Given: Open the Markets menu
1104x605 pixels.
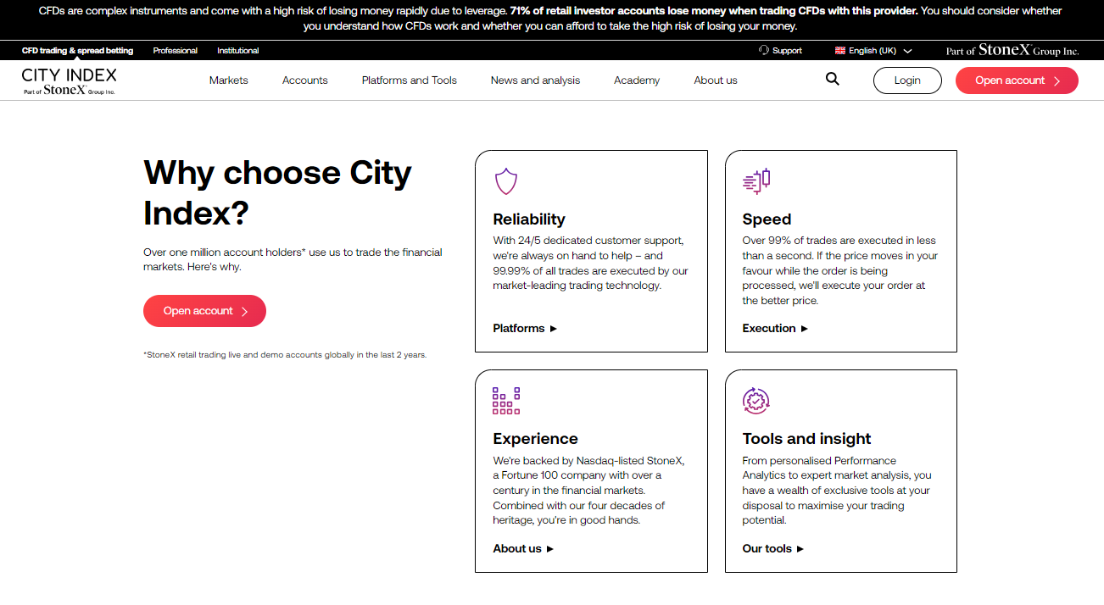Looking at the screenshot, I should pyautogui.click(x=228, y=80).
